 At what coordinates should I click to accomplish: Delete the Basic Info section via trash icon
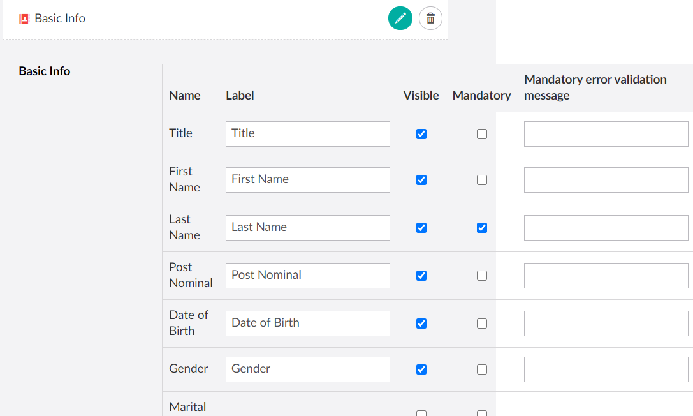430,19
